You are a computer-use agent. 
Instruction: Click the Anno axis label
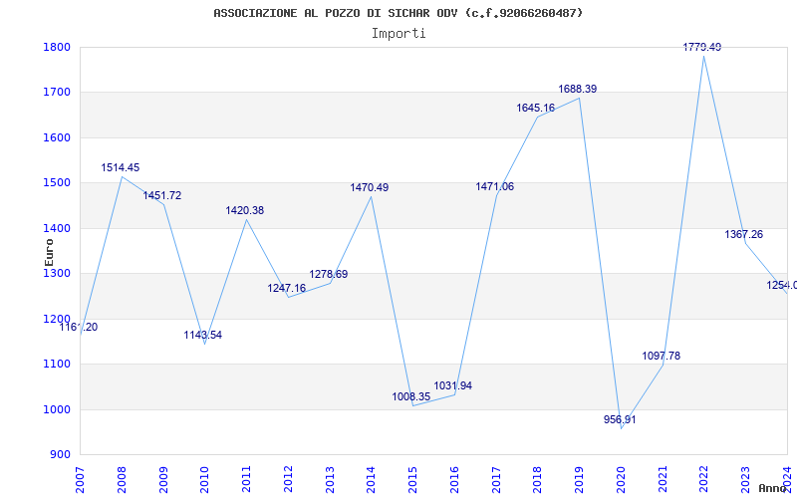tap(772, 488)
